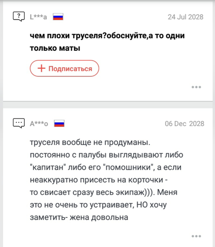
Task: Click the Russian flag beside L***a
Action: [58, 17]
